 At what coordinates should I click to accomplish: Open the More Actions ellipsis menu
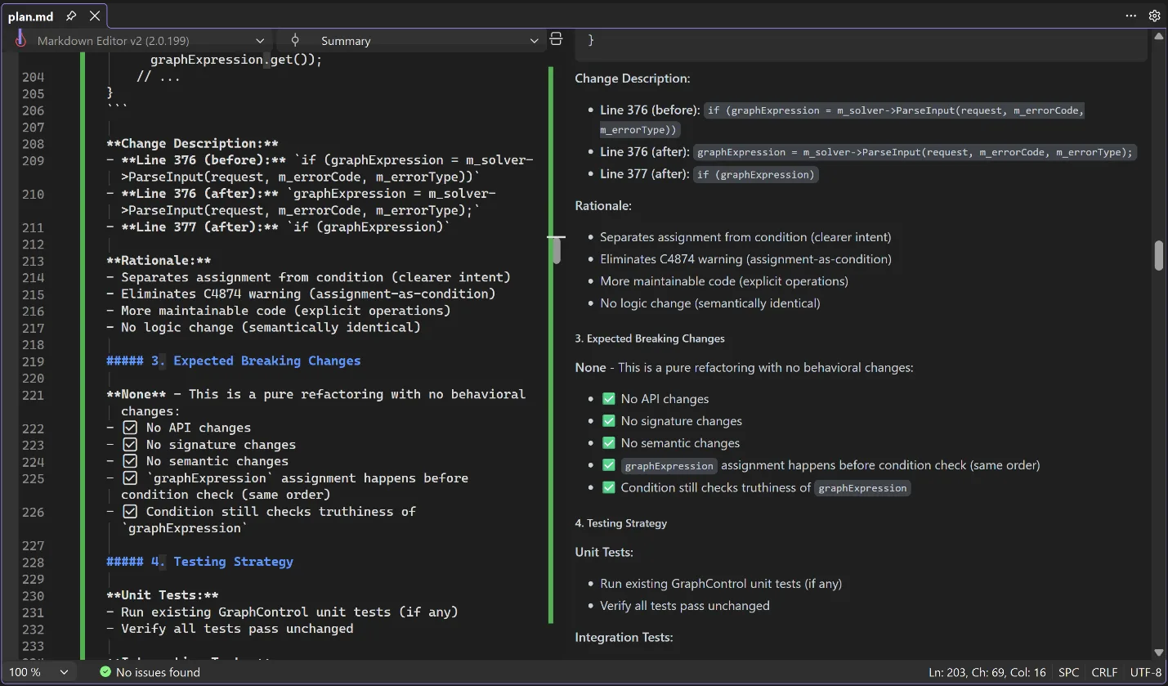(1130, 16)
